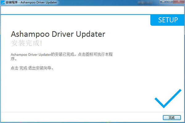The image size is (185, 123).
Task: Click the '安装完成!' subtitle text
Action: tap(27, 43)
